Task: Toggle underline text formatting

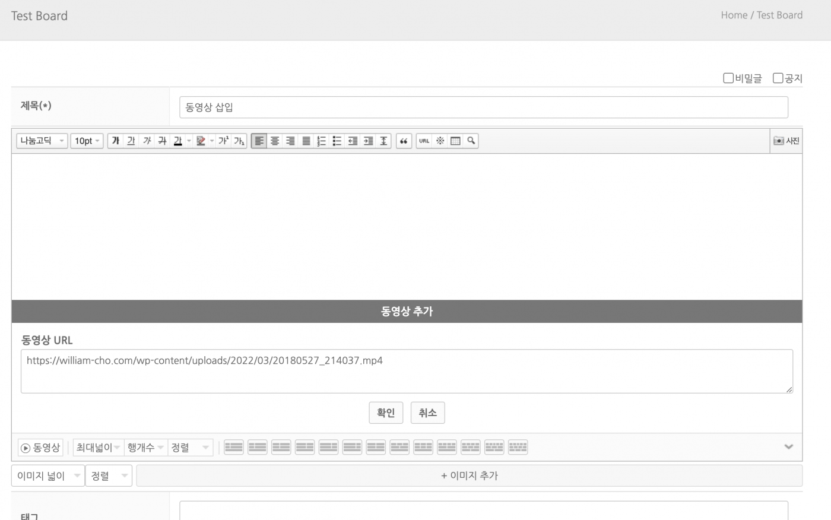Action: (131, 141)
